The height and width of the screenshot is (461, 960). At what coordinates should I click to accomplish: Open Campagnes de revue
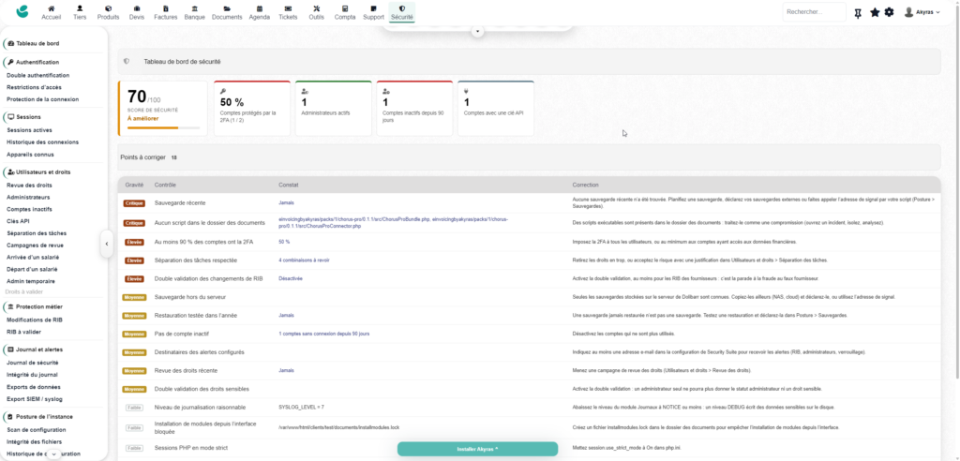[35, 245]
